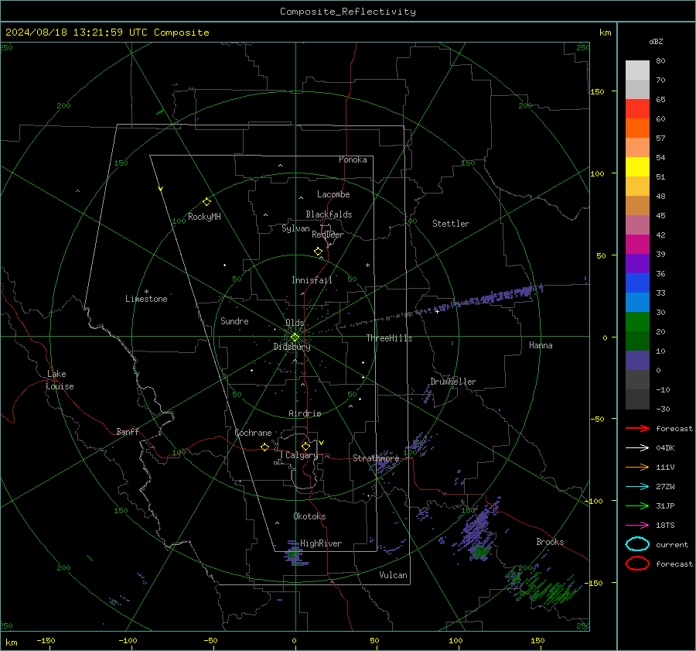
Task: Select the 54 dBZ yellow color swatch
Action: click(637, 167)
